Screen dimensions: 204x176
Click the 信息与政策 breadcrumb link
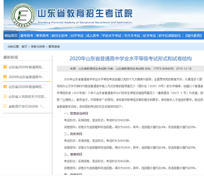point(38,47)
